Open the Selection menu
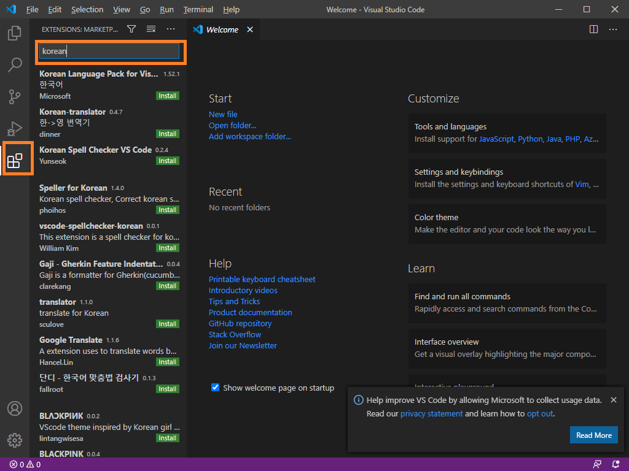 pos(87,9)
